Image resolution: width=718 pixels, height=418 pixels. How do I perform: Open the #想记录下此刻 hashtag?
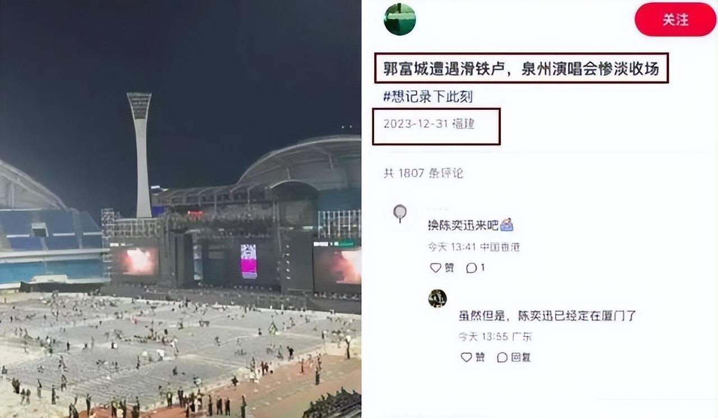tap(428, 96)
